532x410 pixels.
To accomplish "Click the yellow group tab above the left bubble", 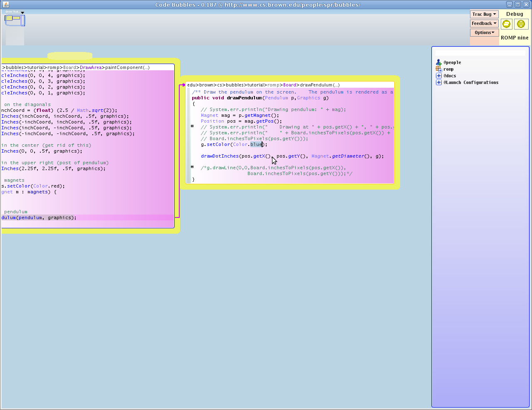I will coord(70,56).
